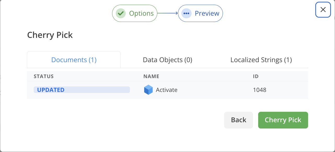The image size is (335, 152).
Task: Click the three-dots icon on Preview step
Action: pos(186,13)
